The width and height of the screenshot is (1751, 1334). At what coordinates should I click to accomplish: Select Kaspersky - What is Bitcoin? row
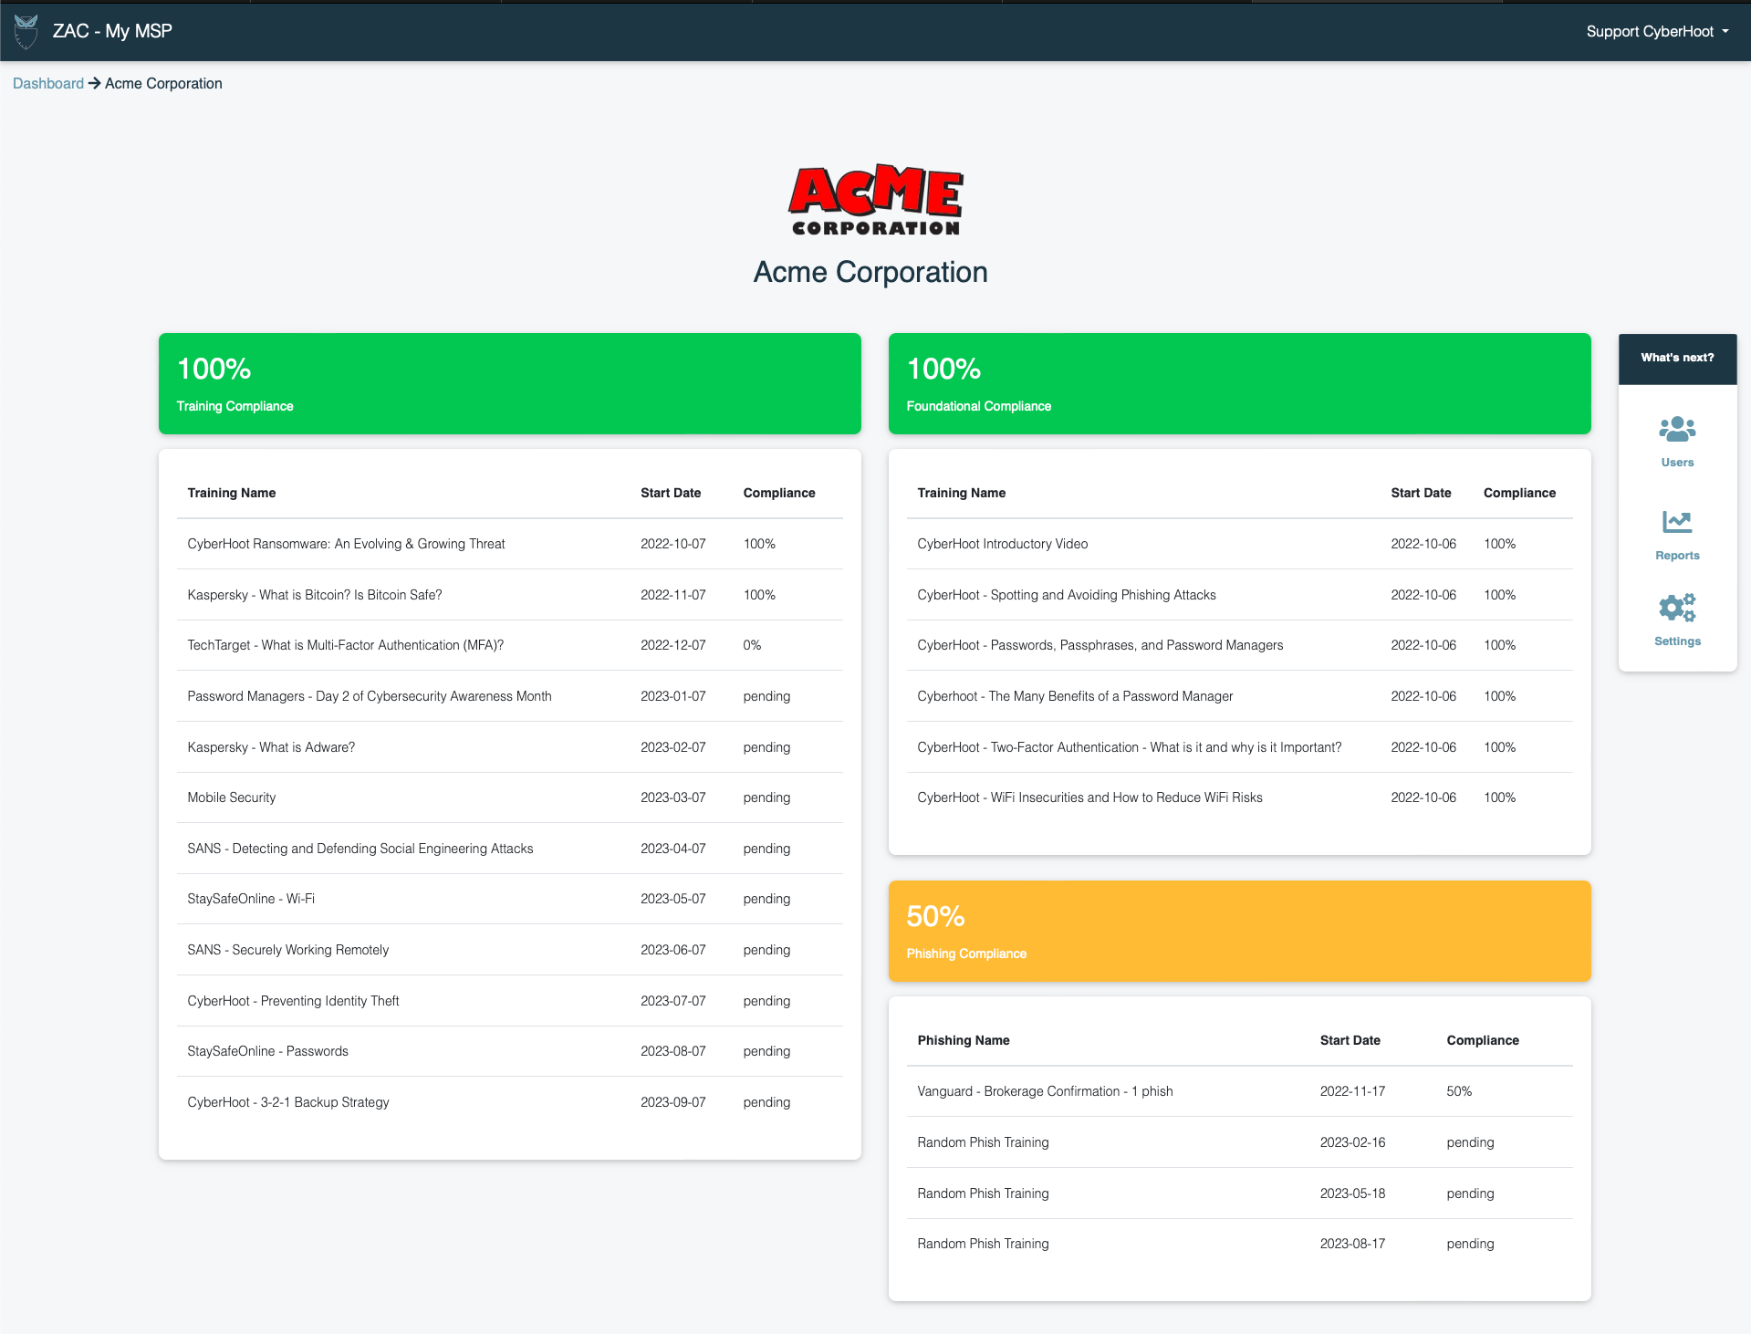click(509, 595)
